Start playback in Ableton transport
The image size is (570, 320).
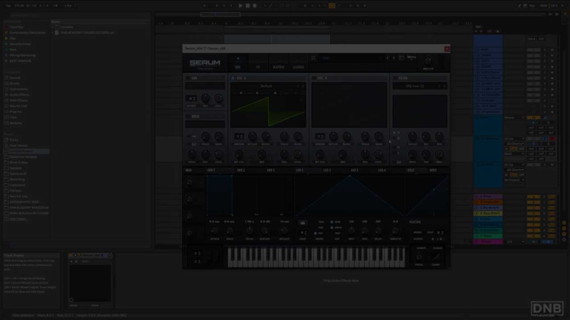coord(240,6)
